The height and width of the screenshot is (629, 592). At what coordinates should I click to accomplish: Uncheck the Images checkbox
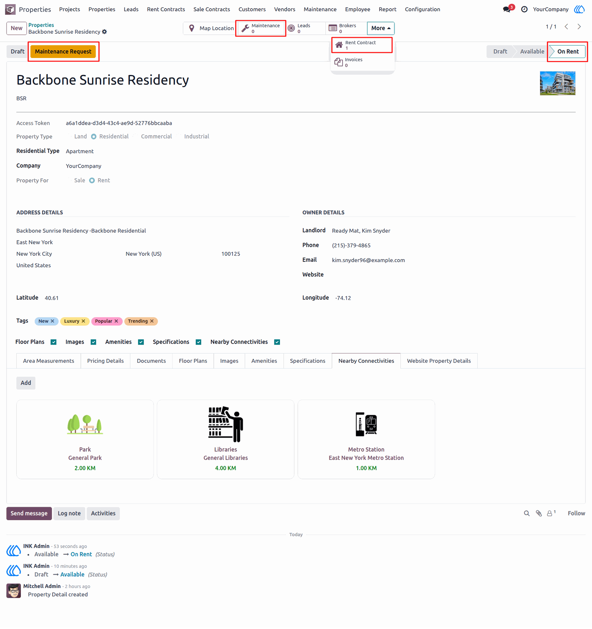93,342
